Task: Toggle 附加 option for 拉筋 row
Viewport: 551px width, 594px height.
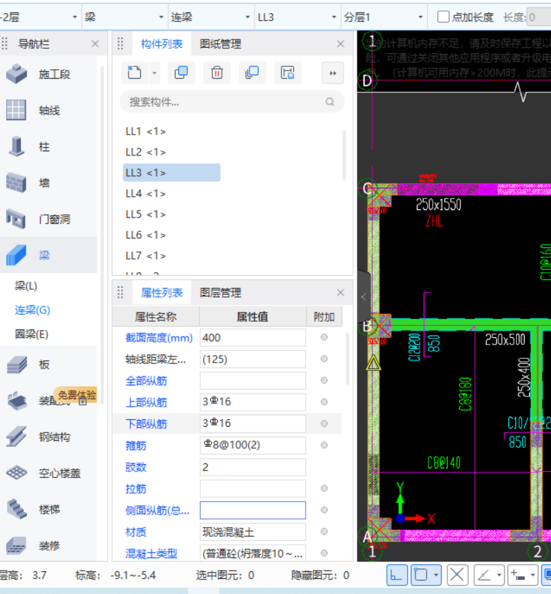Action: click(324, 488)
